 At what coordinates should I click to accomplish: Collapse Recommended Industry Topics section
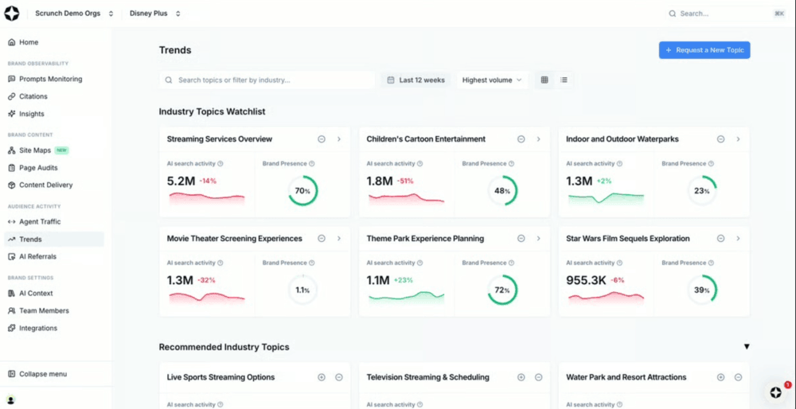click(x=747, y=347)
